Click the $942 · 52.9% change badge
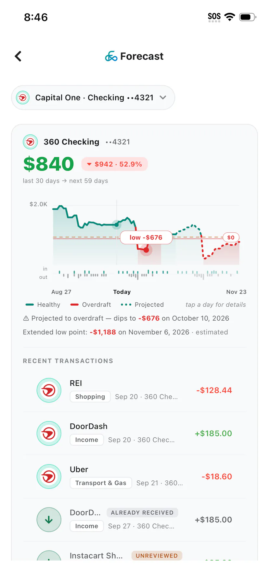269x584 pixels. (x=114, y=164)
